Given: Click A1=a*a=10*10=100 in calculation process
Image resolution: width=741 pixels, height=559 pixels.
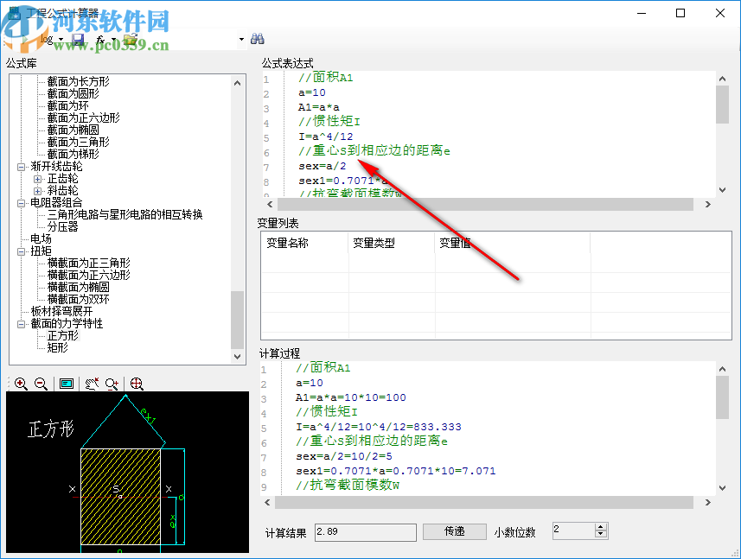Looking at the screenshot, I should (351, 397).
